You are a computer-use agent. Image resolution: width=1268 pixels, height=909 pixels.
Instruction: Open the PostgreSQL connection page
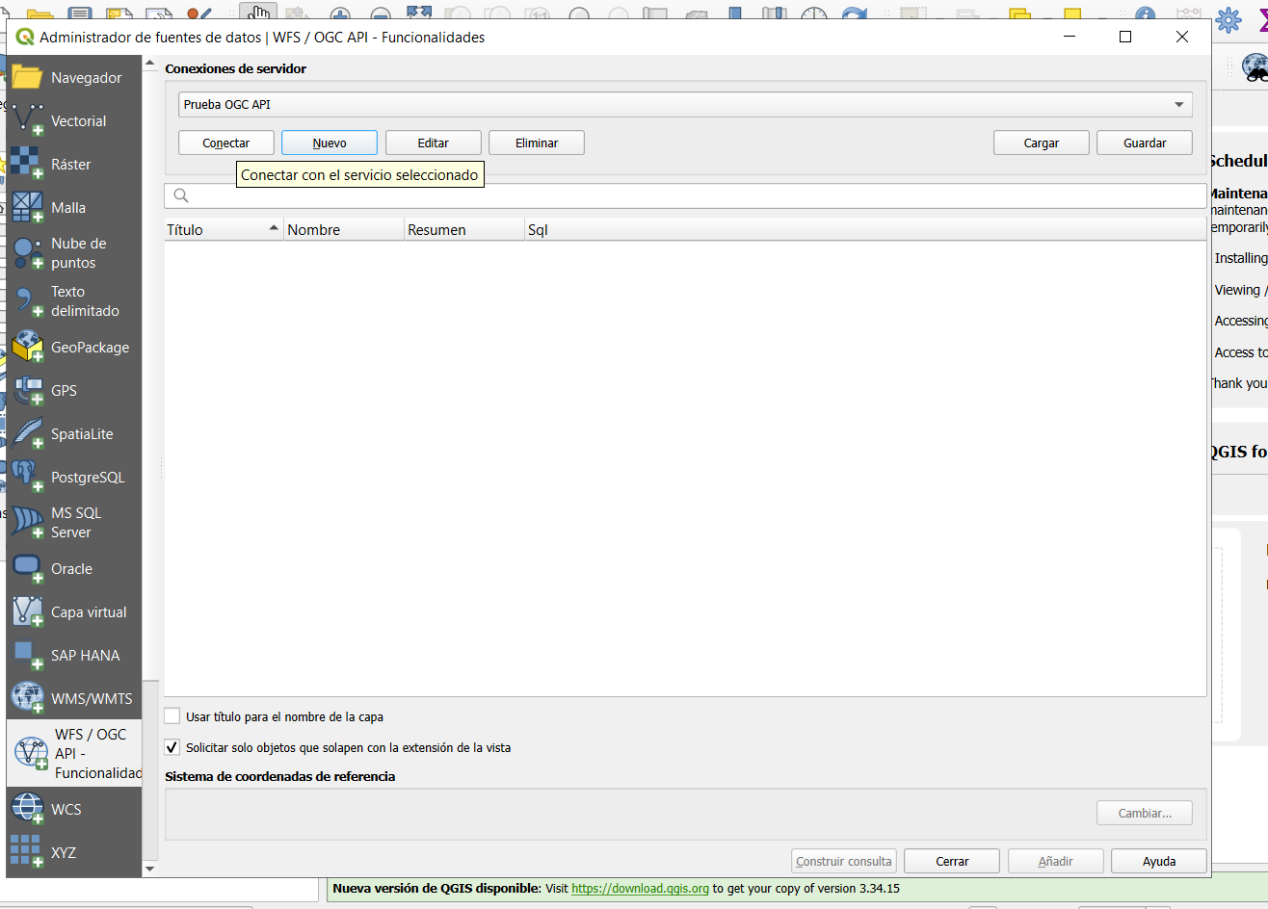[74, 478]
